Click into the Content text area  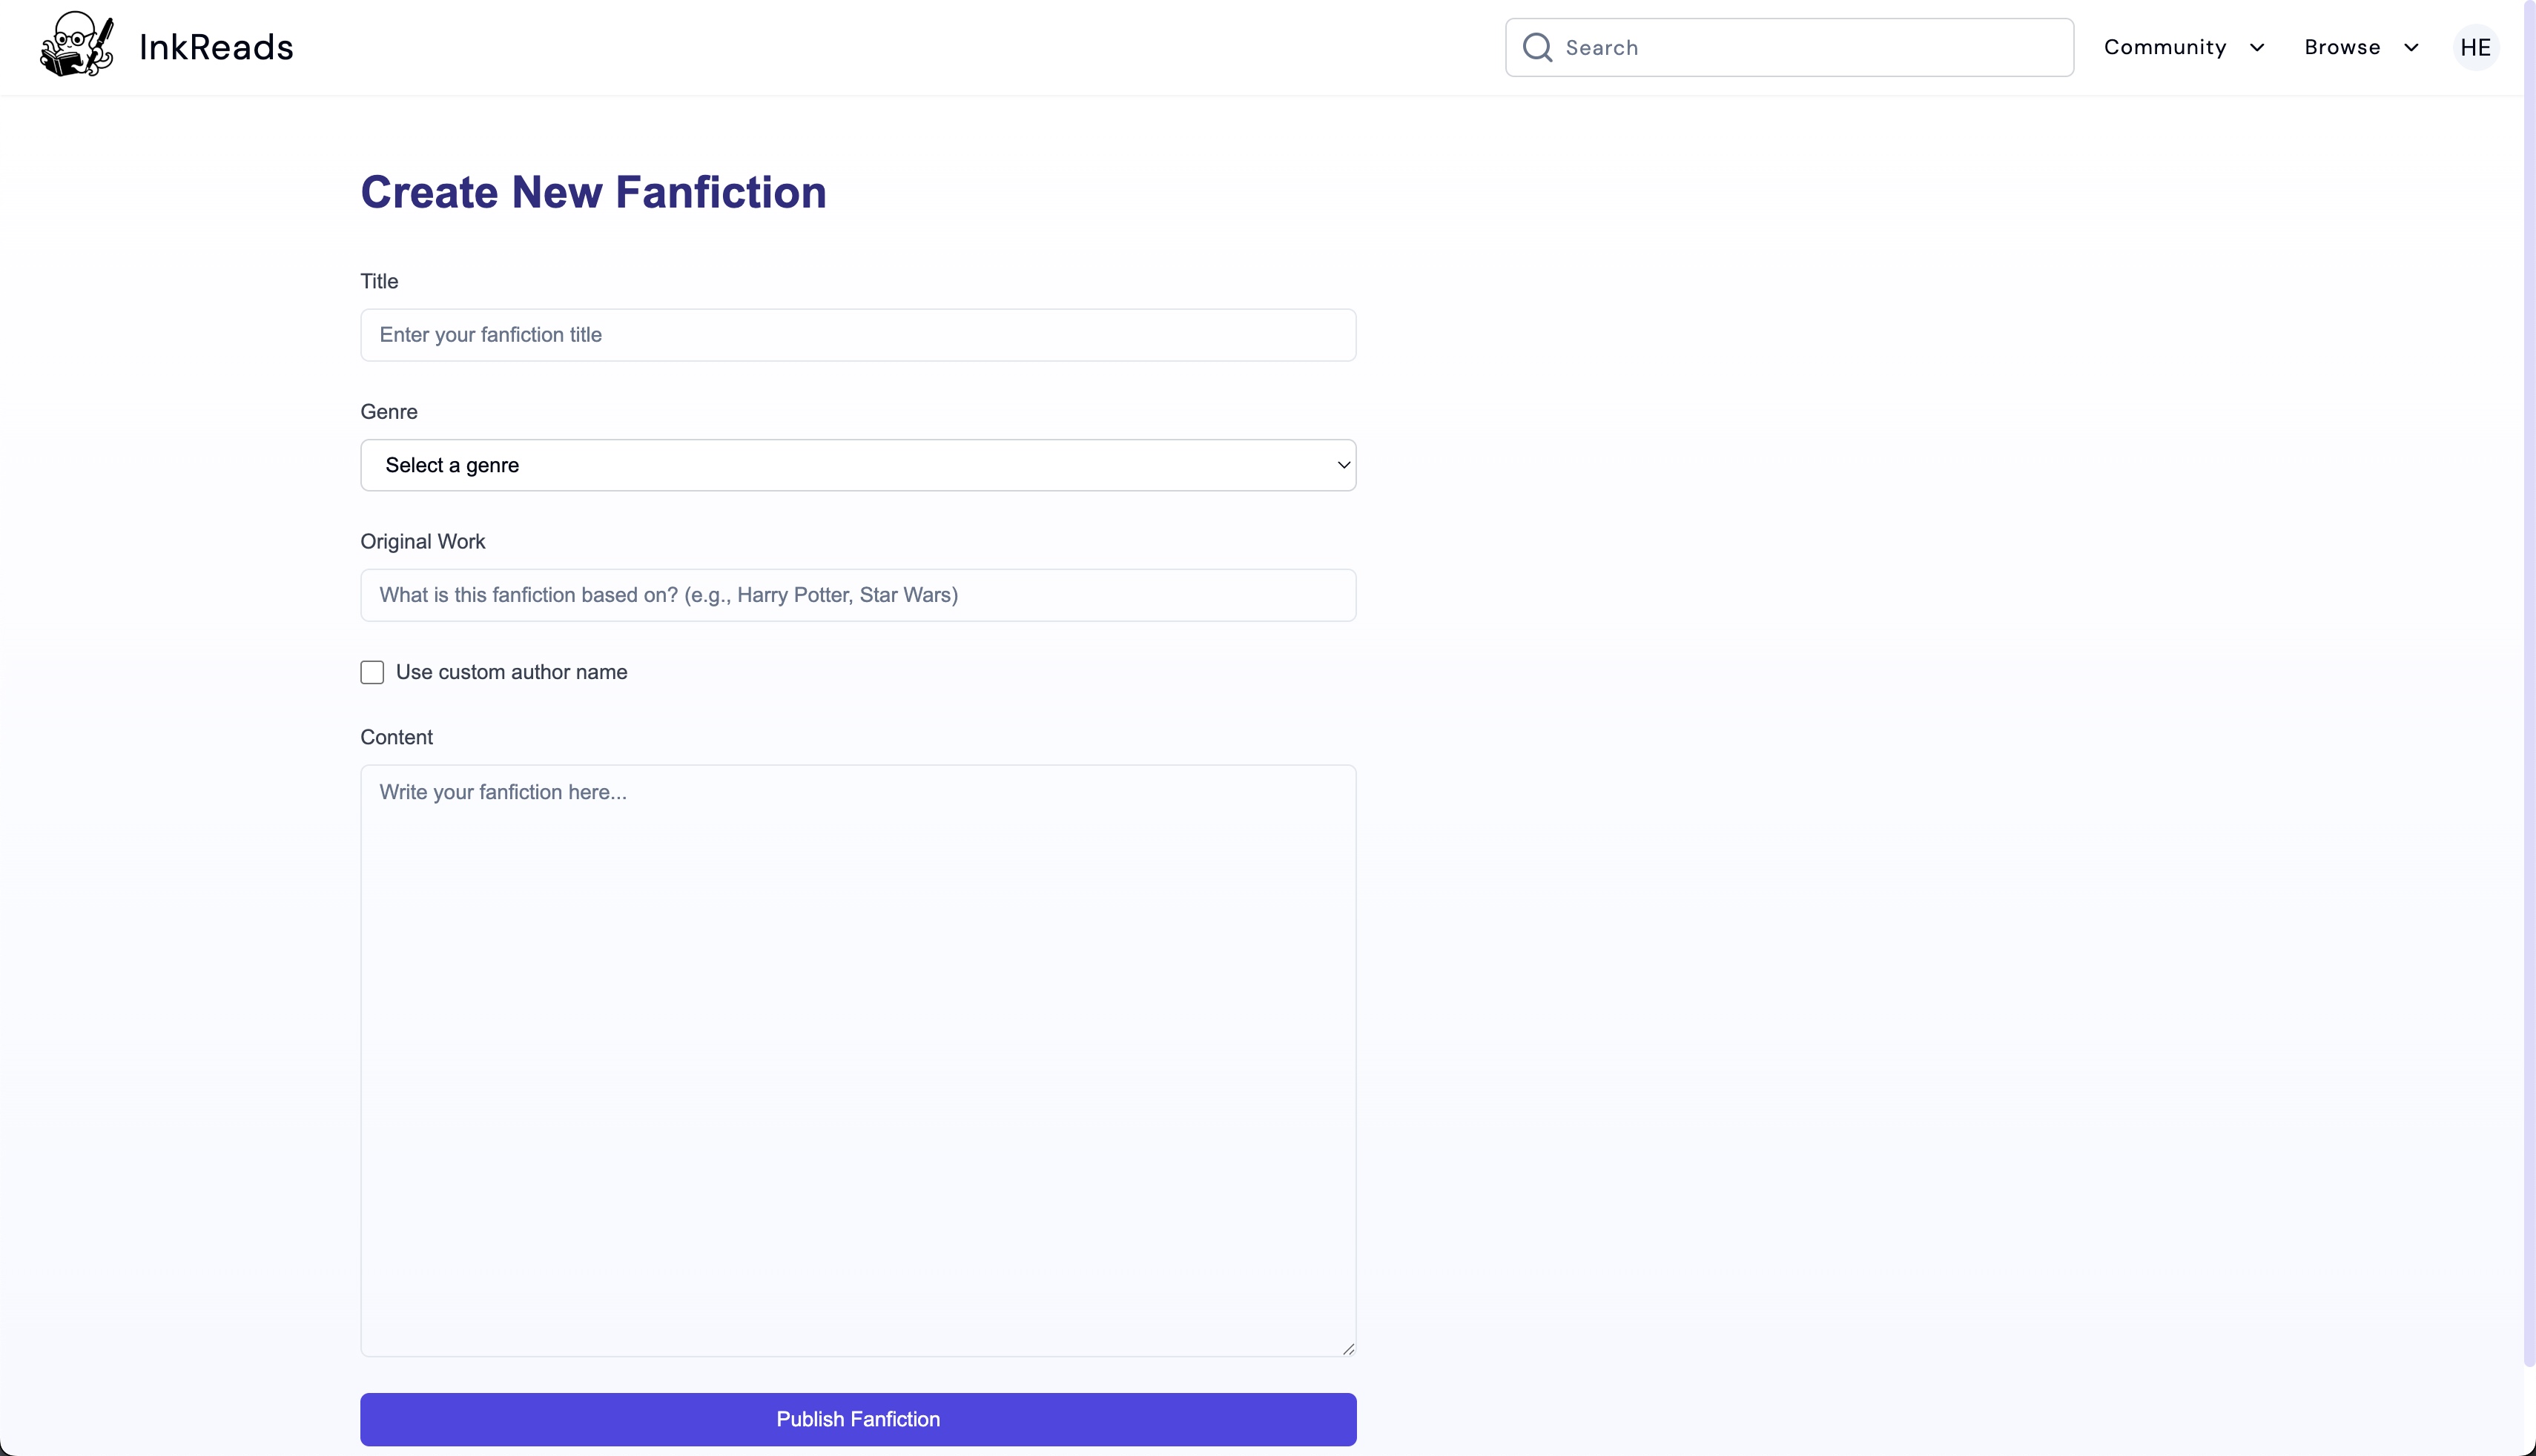coord(858,1060)
